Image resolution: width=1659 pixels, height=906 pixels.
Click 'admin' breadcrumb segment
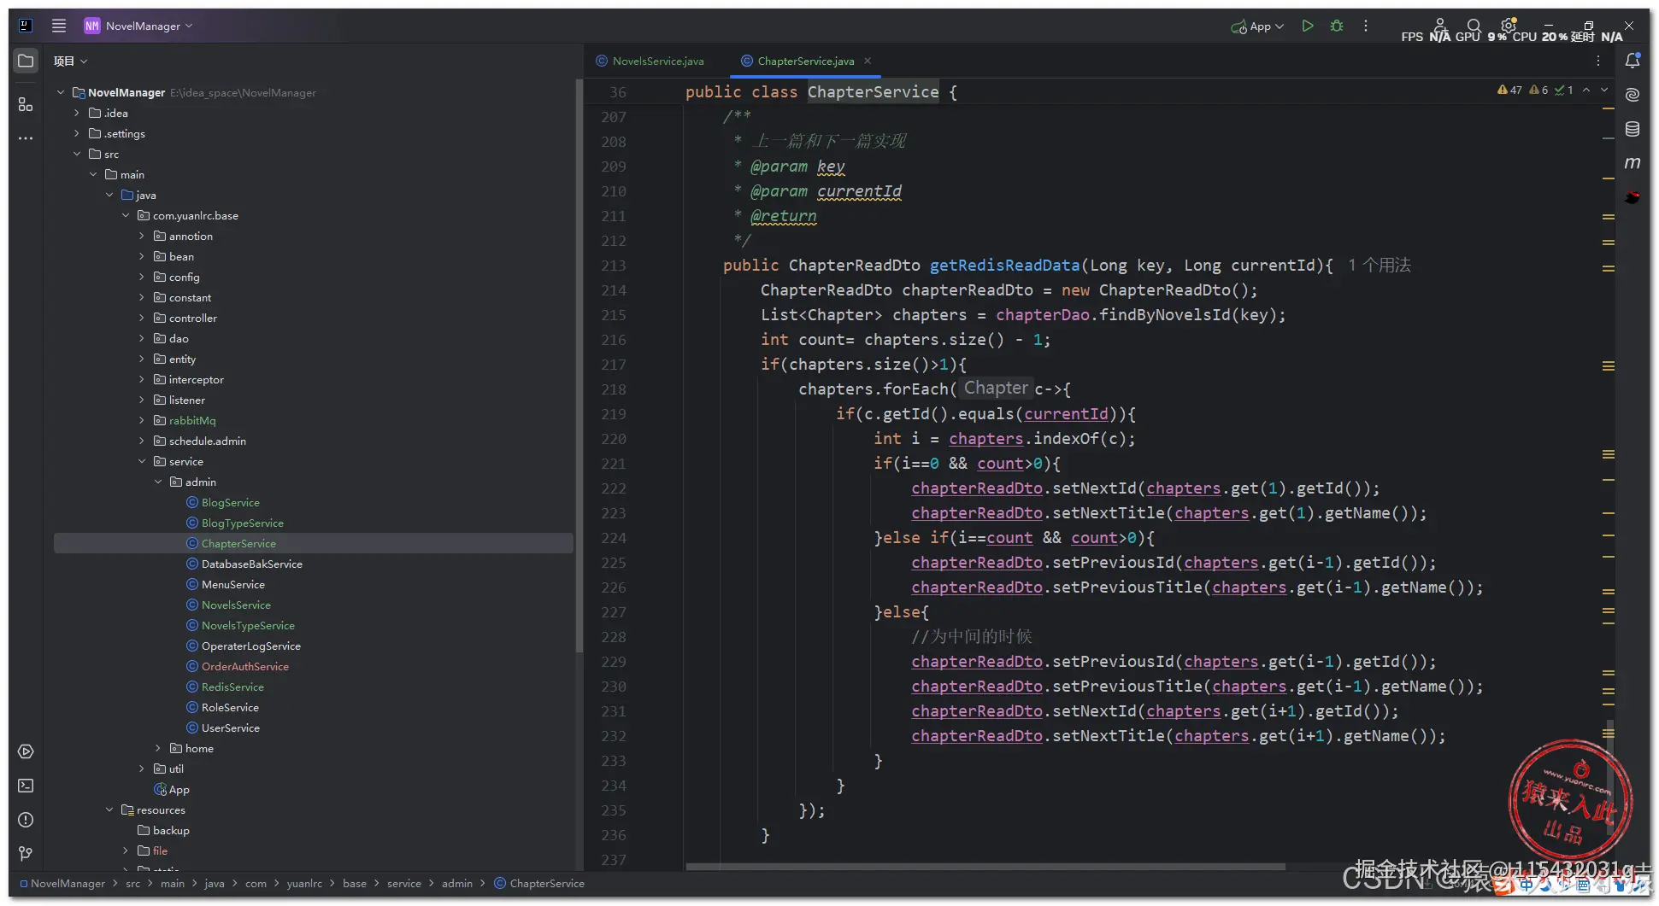tap(457, 883)
